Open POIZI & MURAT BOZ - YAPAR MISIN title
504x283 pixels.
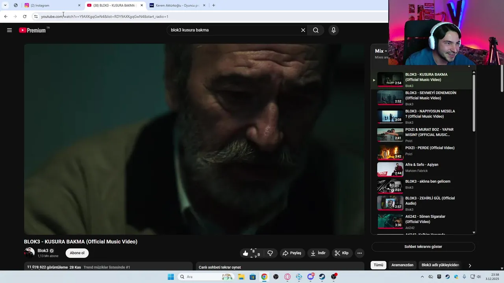pos(429,132)
